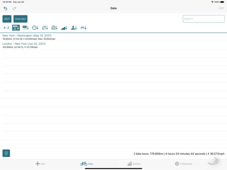227x170 pixels.
Task: Select the sort by date icon
Action: (x=16, y=28)
